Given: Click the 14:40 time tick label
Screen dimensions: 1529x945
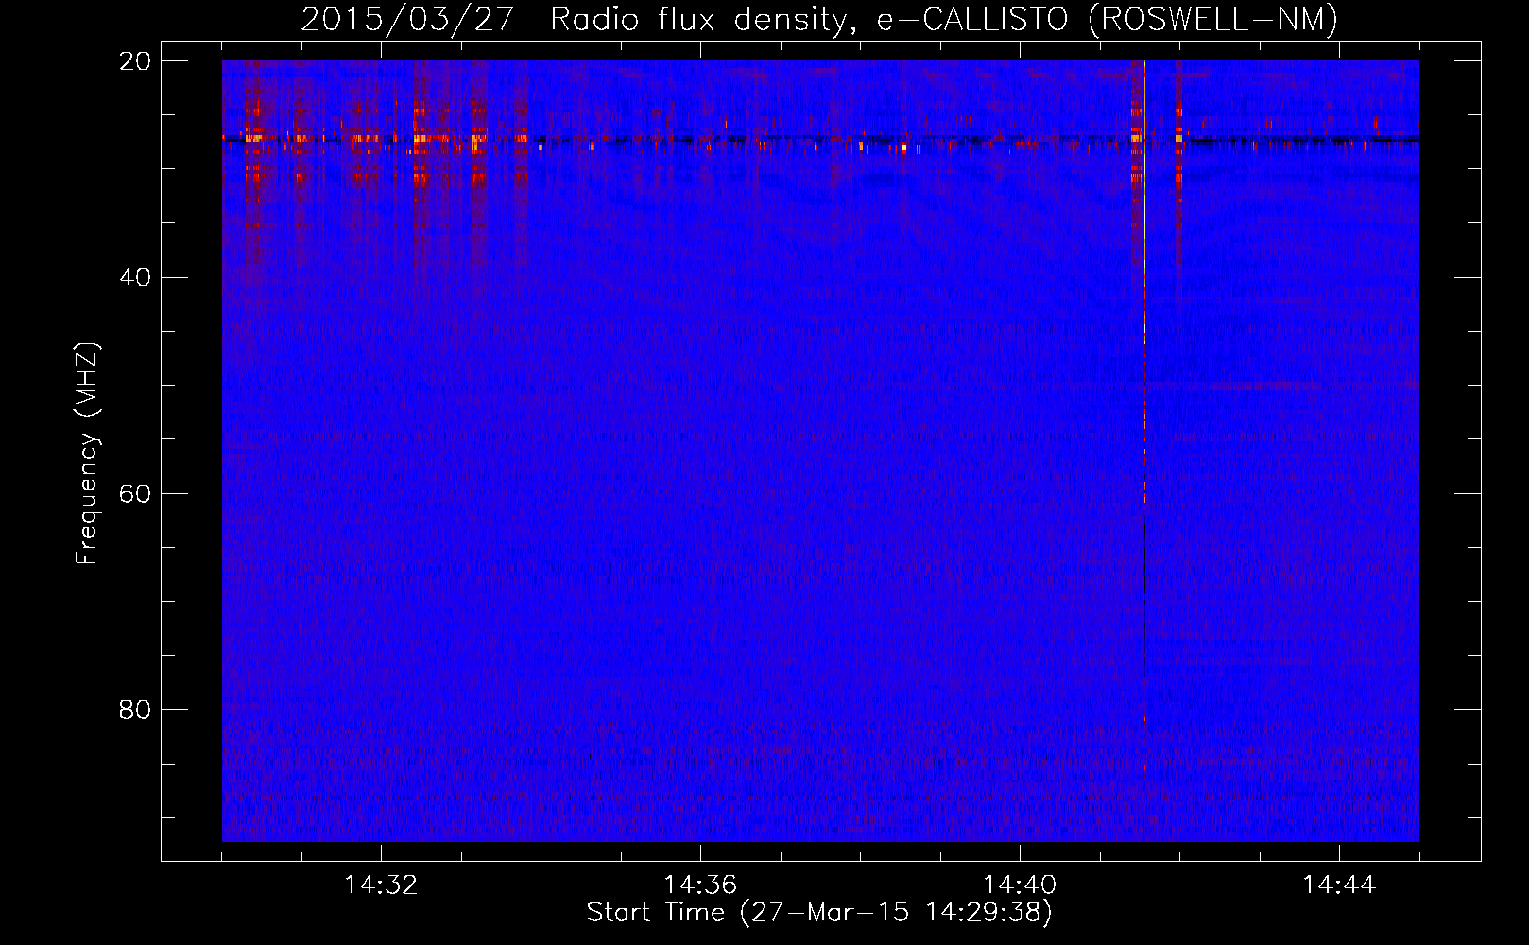Looking at the screenshot, I should click(x=1020, y=885).
